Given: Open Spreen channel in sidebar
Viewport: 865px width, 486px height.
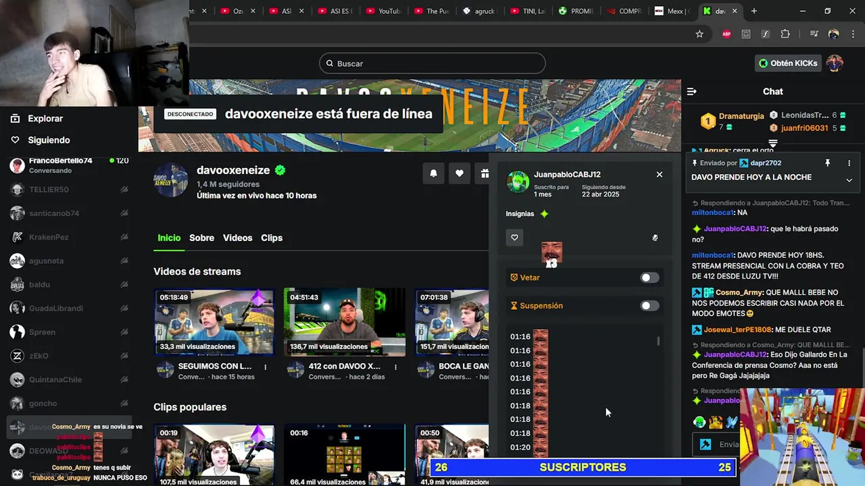Looking at the screenshot, I should click(69, 332).
